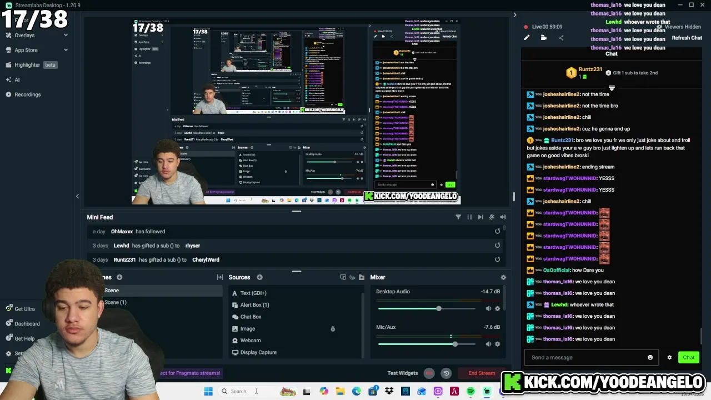This screenshot has height=400, width=711.
Task: Add a new scene with plus icon
Action: point(119,277)
